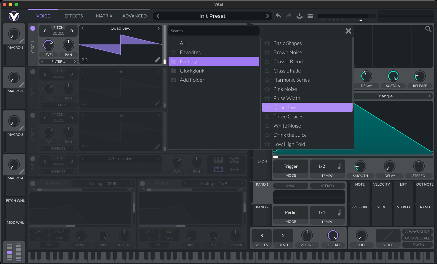The height and width of the screenshot is (264, 437).
Task: Enable Filter 2 power toggle
Action: (x=143, y=183)
